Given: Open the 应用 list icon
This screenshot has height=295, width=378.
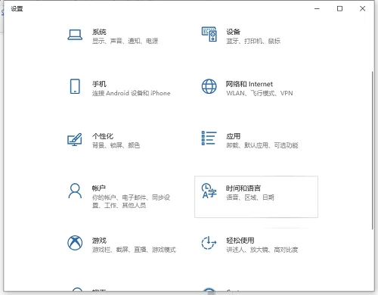Looking at the screenshot, I should coord(209,138).
